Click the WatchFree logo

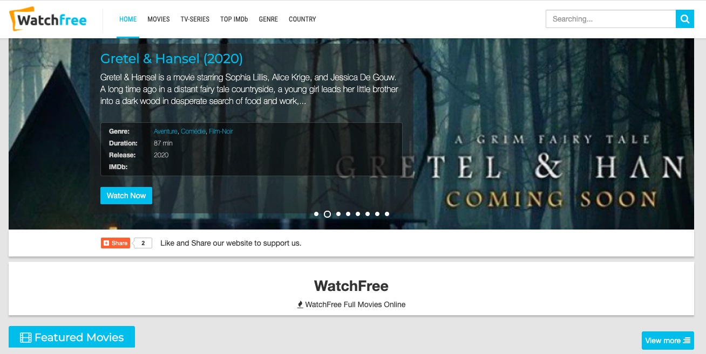pyautogui.click(x=49, y=19)
